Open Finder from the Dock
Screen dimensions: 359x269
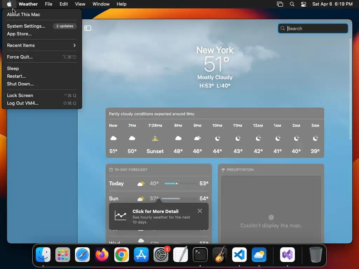[43, 255]
